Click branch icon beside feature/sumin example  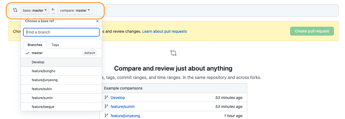(x=106, y=107)
